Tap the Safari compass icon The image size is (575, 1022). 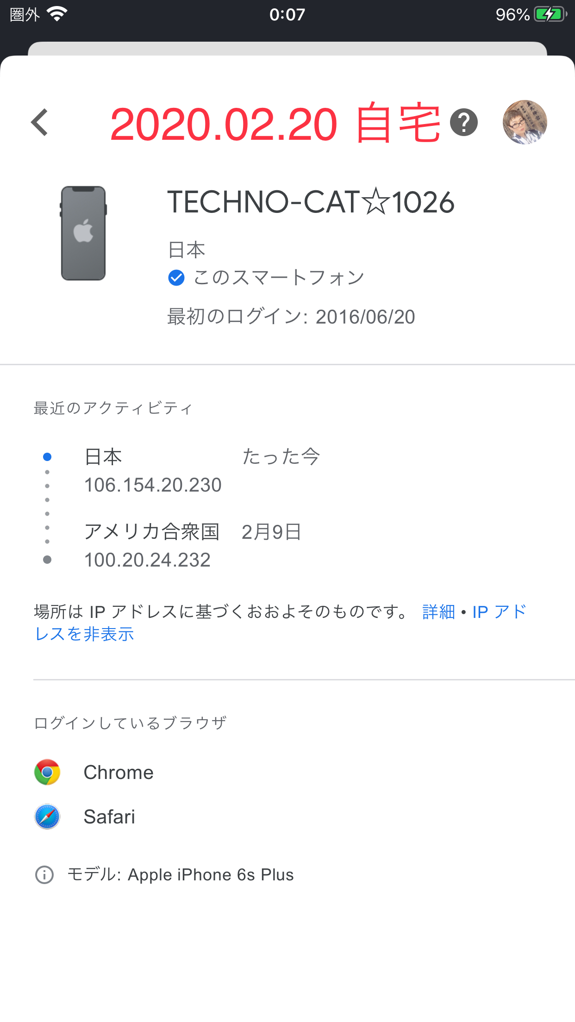click(x=47, y=816)
